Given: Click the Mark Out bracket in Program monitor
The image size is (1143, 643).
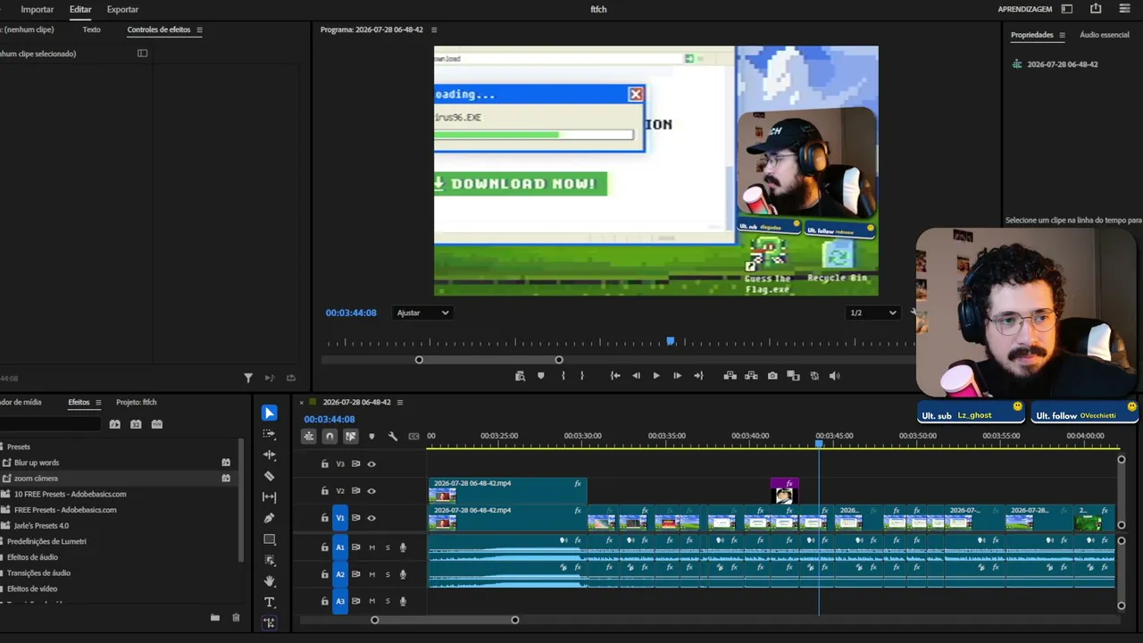Looking at the screenshot, I should point(582,376).
